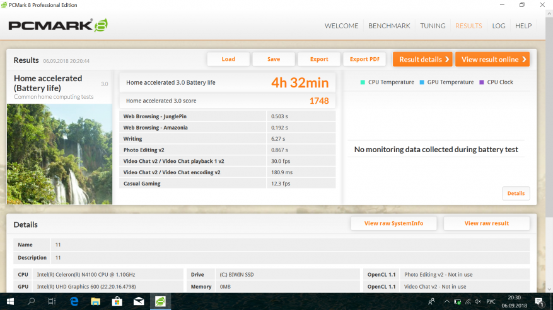Click the Export button
Image resolution: width=553 pixels, height=310 pixels.
point(319,59)
